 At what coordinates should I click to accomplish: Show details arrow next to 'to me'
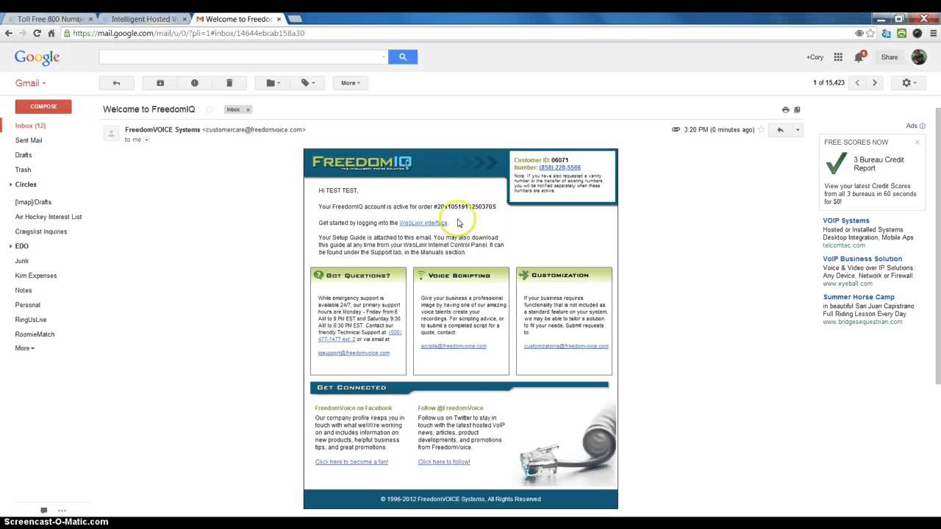pos(146,140)
